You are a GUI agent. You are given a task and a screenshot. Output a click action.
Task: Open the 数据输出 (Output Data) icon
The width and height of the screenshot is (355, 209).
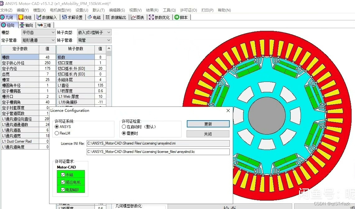click(x=116, y=17)
